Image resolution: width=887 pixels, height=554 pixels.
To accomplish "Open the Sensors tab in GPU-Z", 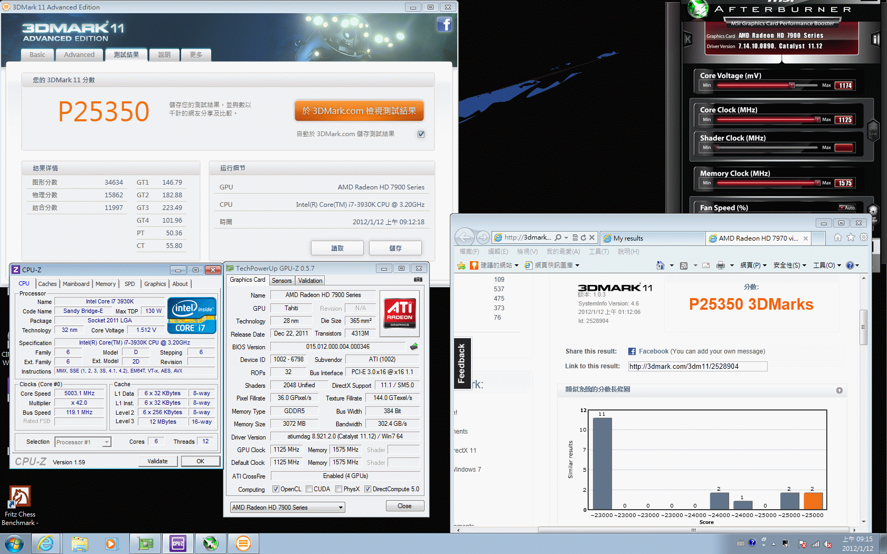I will [281, 281].
